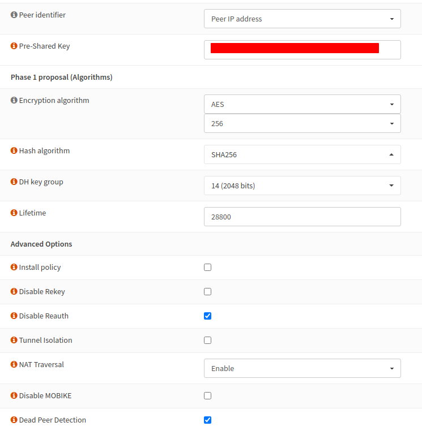Click the Disable MOBIKE info icon
Viewport: 422px width, 435px height.
[x=14, y=395]
